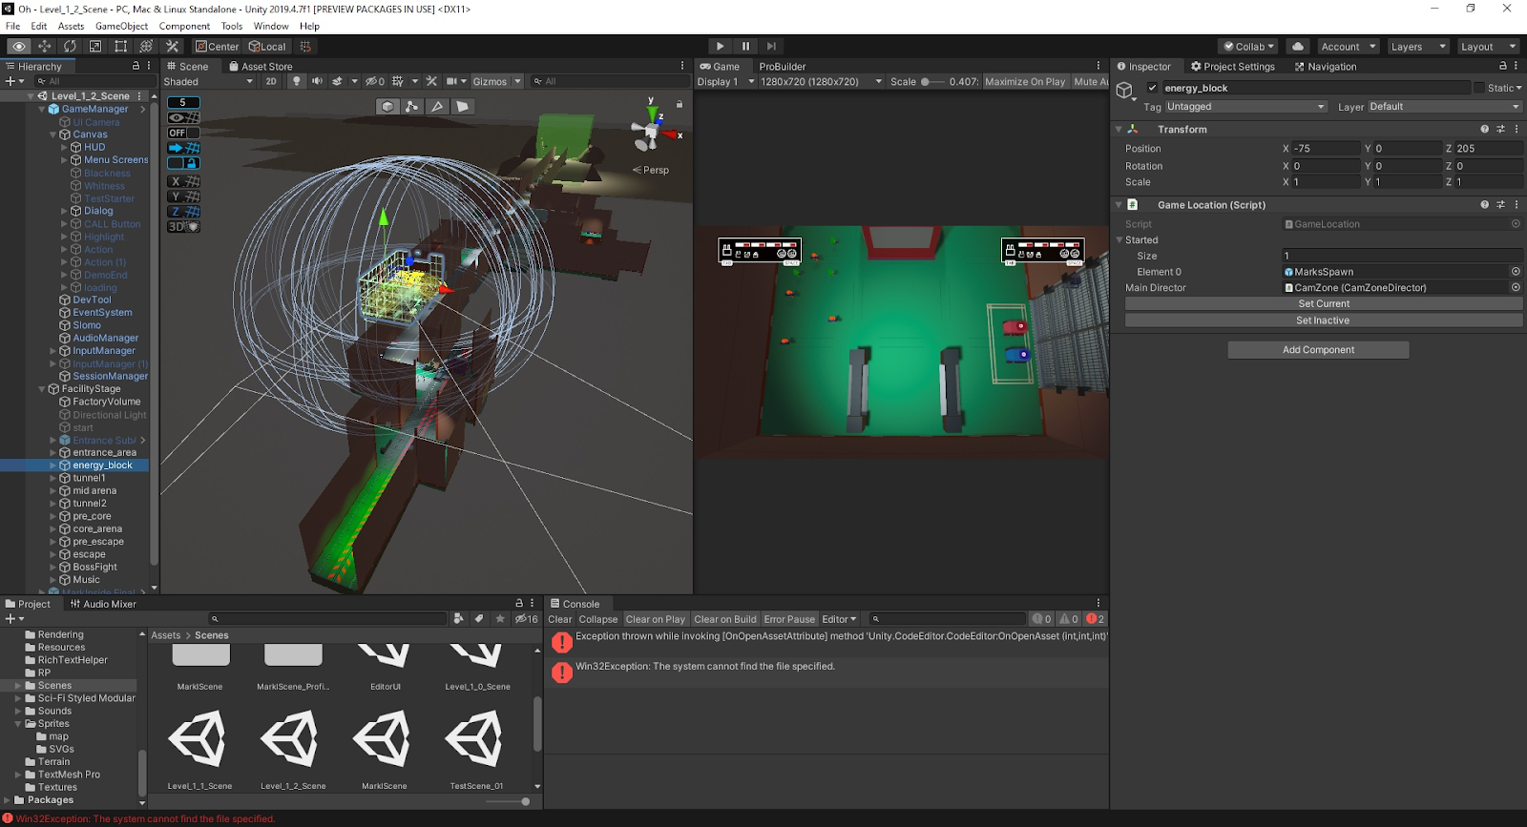This screenshot has height=827, width=1527.
Task: Click the Step frame button
Action: 771,46
